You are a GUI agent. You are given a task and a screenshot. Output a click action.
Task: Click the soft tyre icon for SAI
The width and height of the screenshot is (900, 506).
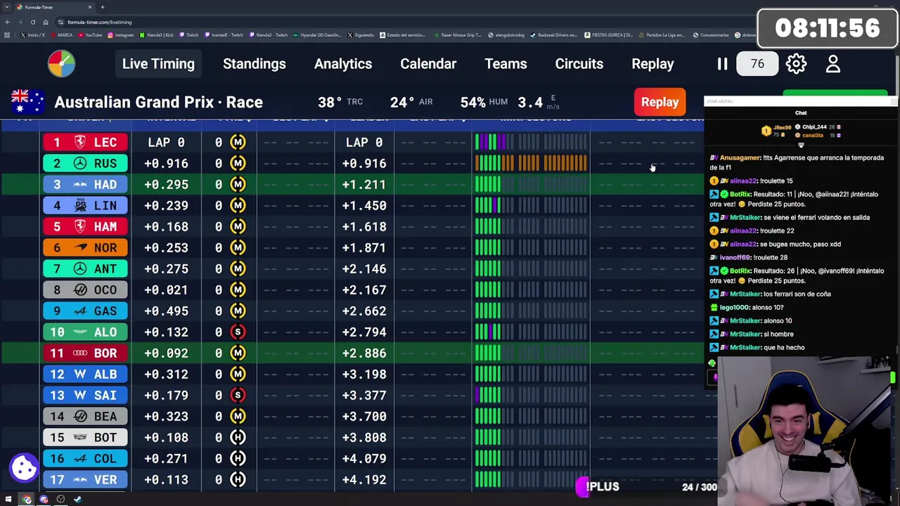click(238, 396)
